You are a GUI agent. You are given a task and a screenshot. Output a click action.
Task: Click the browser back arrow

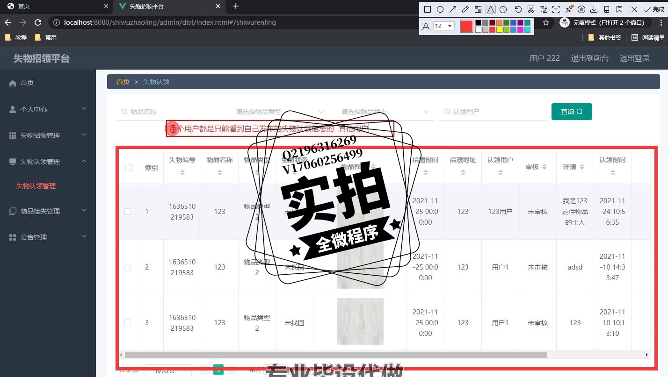7,22
